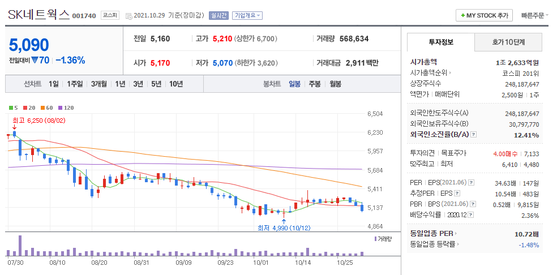
Task: Switch to the 투자정보 tab
Action: 441,42
